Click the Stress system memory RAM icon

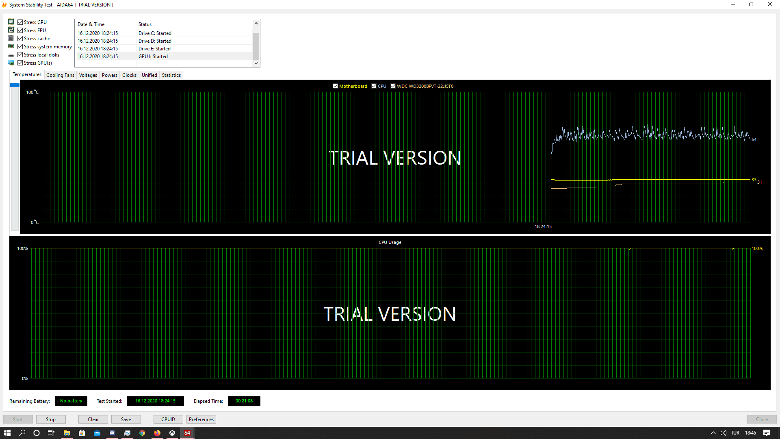[x=11, y=46]
